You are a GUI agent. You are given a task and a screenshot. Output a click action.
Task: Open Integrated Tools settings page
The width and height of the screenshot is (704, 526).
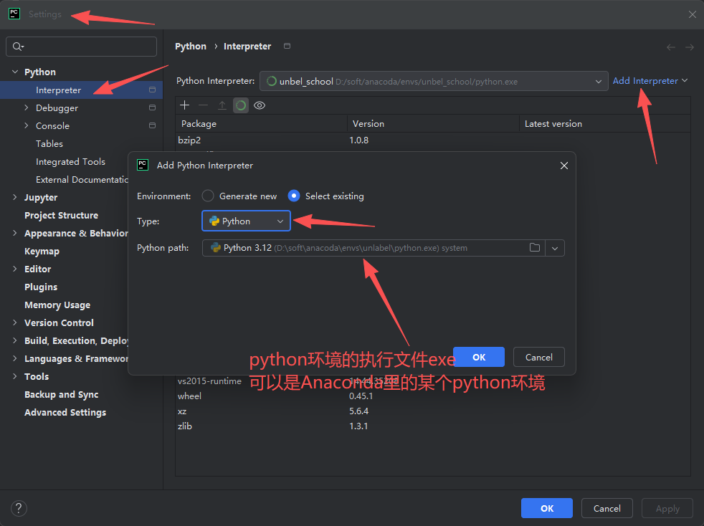tap(70, 161)
